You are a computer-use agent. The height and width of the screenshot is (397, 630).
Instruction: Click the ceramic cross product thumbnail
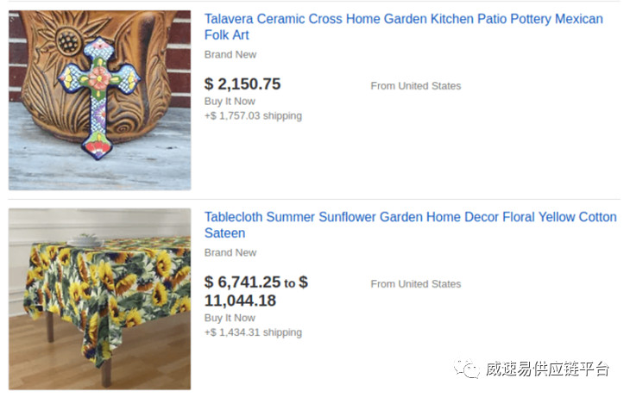tap(99, 100)
